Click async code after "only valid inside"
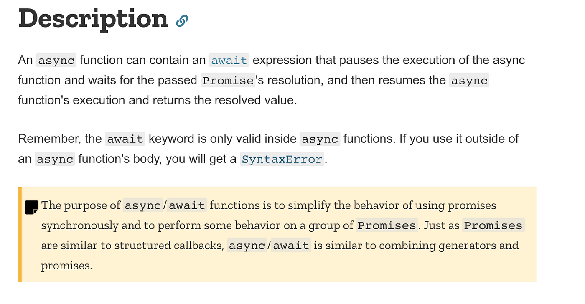 tap(320, 139)
